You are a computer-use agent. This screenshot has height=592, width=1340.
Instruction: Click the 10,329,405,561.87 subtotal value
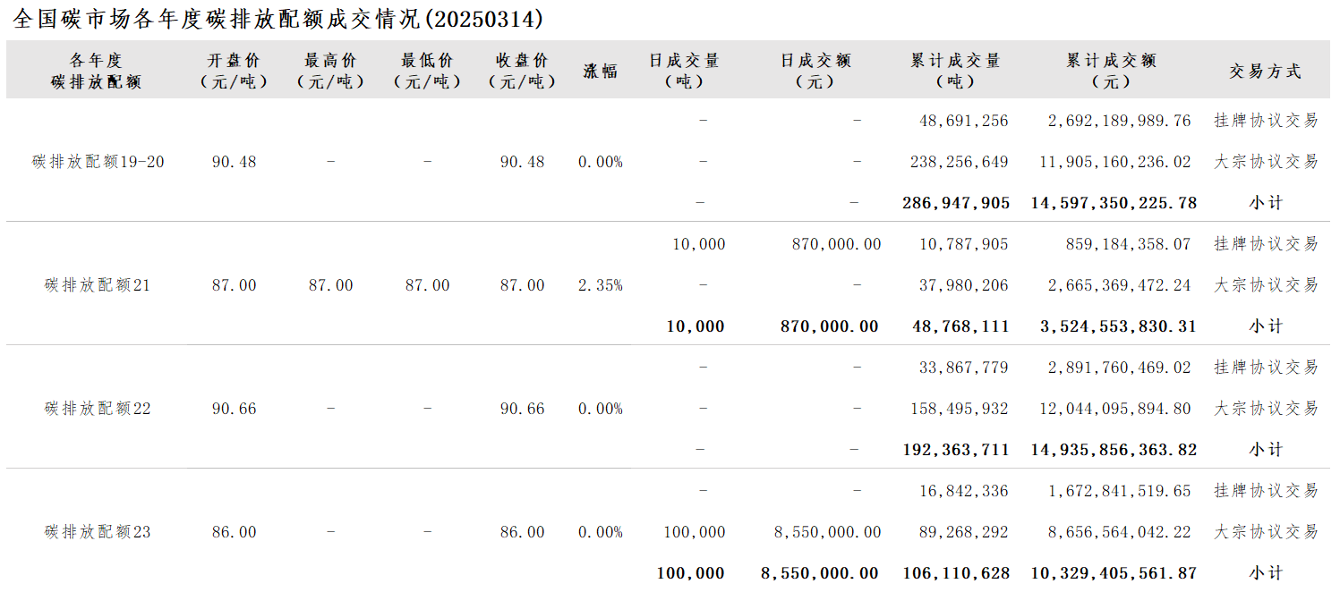coord(1114,573)
